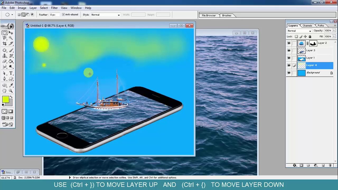Select the Hand tool
338x190 pixels.
point(4,91)
